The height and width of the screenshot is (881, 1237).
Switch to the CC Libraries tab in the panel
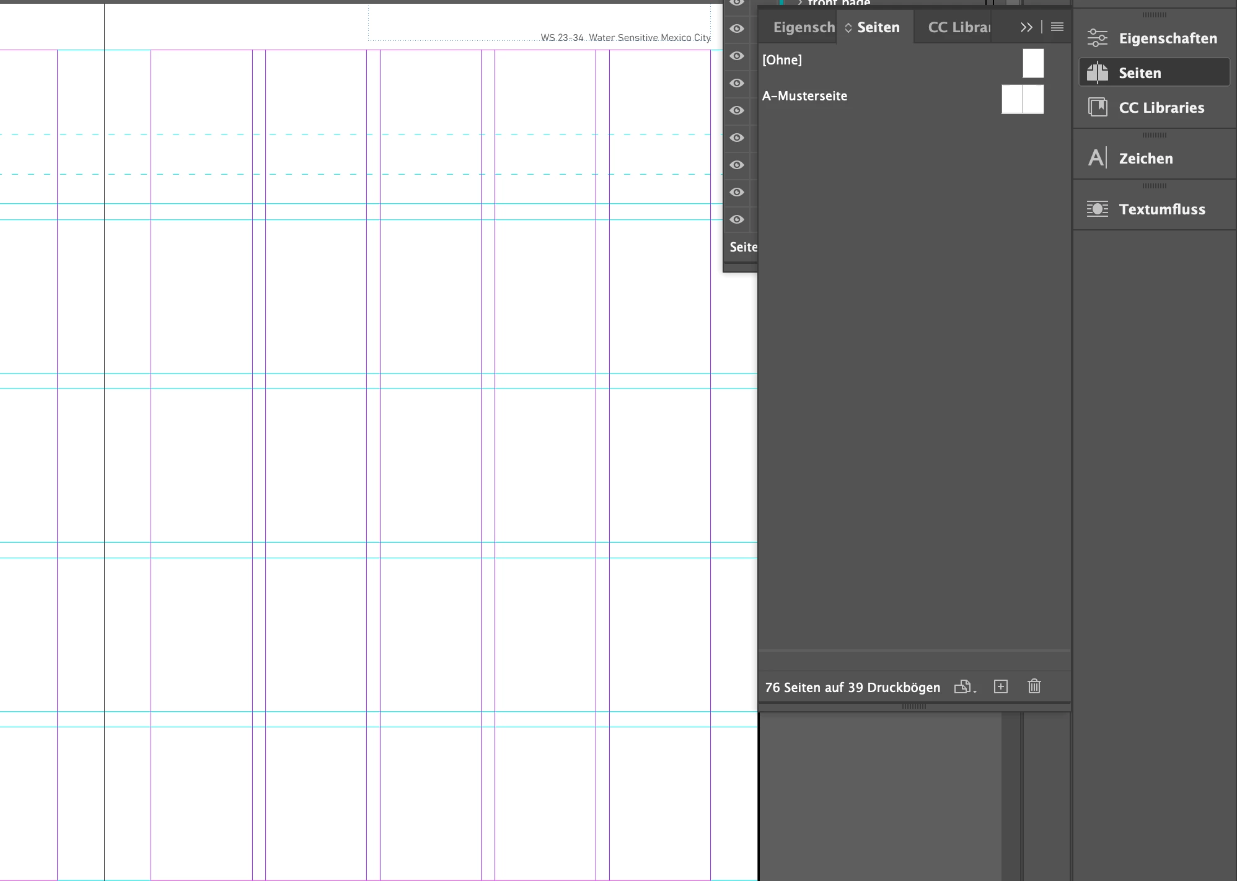[958, 27]
